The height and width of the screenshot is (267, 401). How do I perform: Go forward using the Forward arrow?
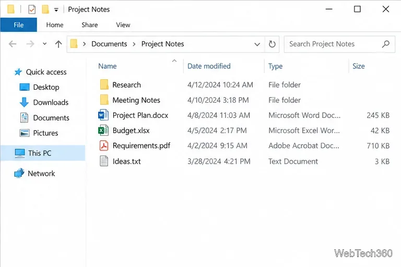pos(30,44)
